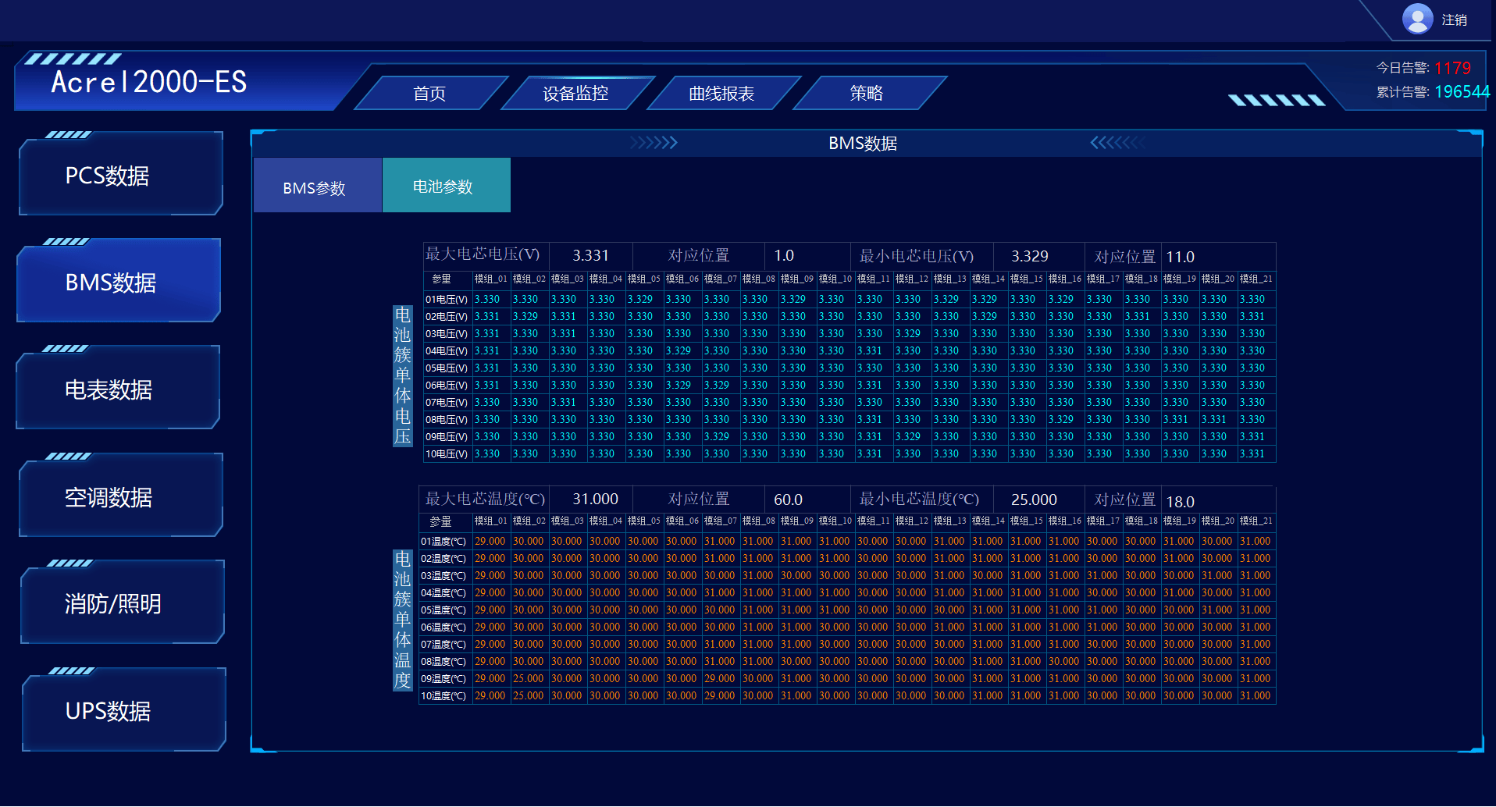This screenshot has width=1496, height=807.
Task: Click today's alarm count 1179
Action: (x=1452, y=68)
